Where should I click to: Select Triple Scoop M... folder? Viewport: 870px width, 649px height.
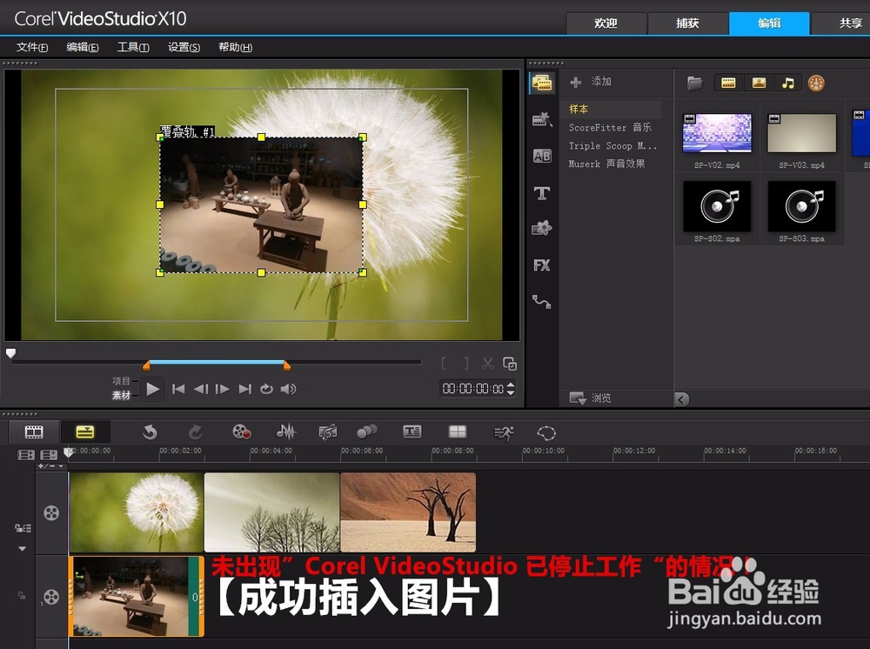tap(611, 146)
